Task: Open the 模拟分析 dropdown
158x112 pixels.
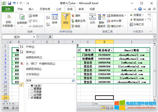Action: click(123, 26)
